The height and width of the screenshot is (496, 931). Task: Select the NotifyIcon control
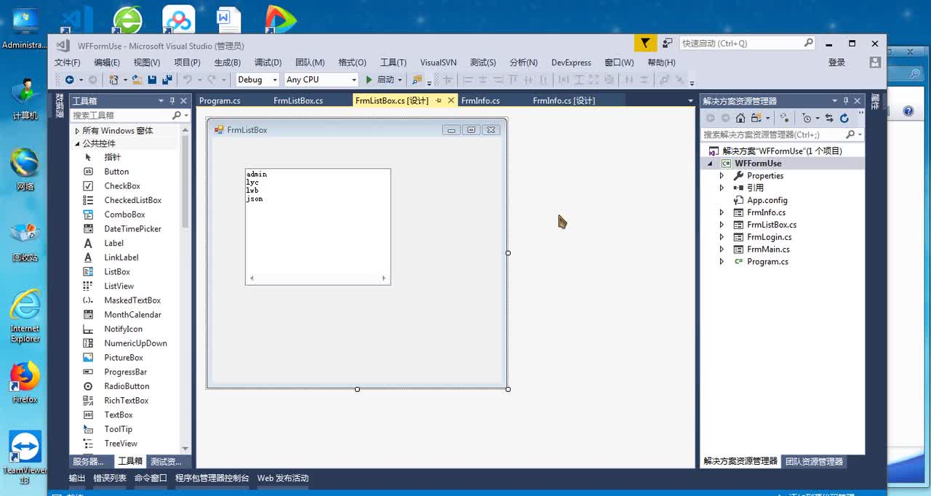123,329
